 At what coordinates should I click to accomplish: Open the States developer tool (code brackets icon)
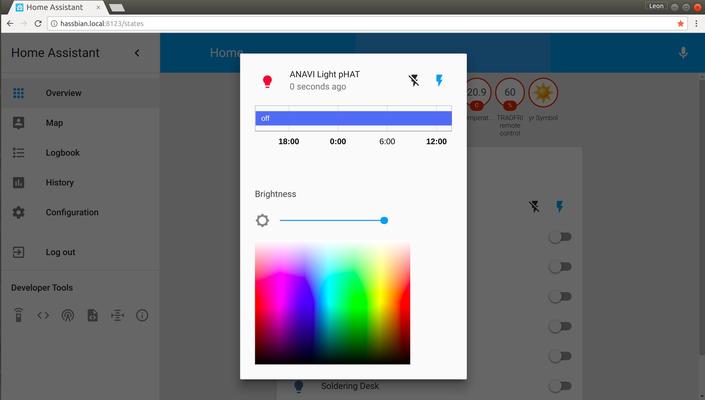click(x=43, y=315)
